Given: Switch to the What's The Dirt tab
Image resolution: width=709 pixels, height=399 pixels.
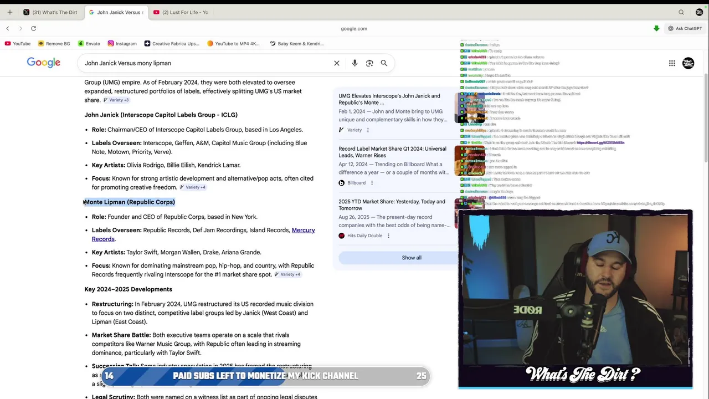Looking at the screenshot, I should (50, 12).
